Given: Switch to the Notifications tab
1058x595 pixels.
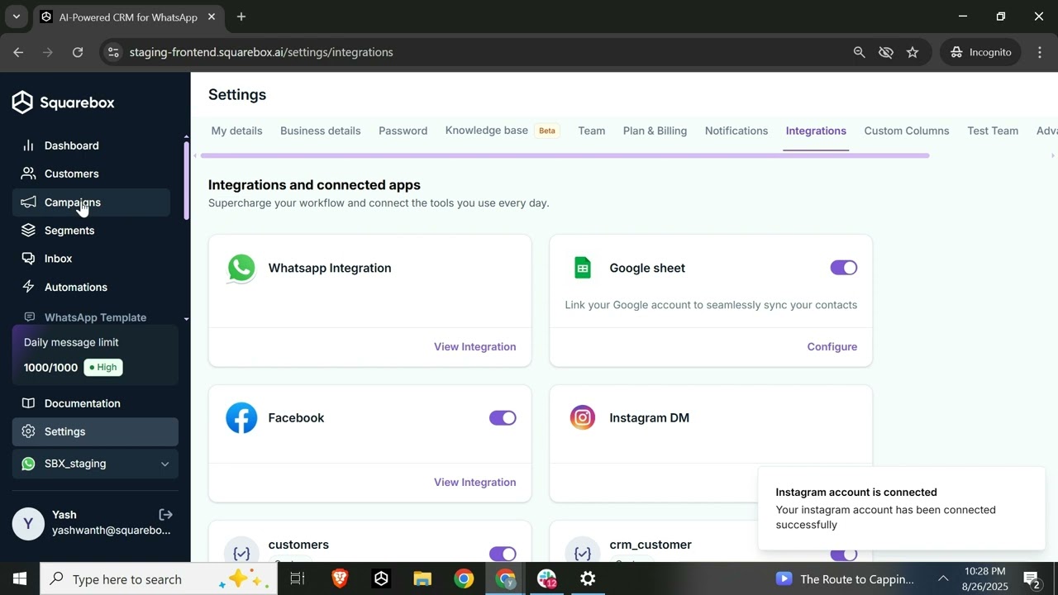Looking at the screenshot, I should tap(736, 131).
